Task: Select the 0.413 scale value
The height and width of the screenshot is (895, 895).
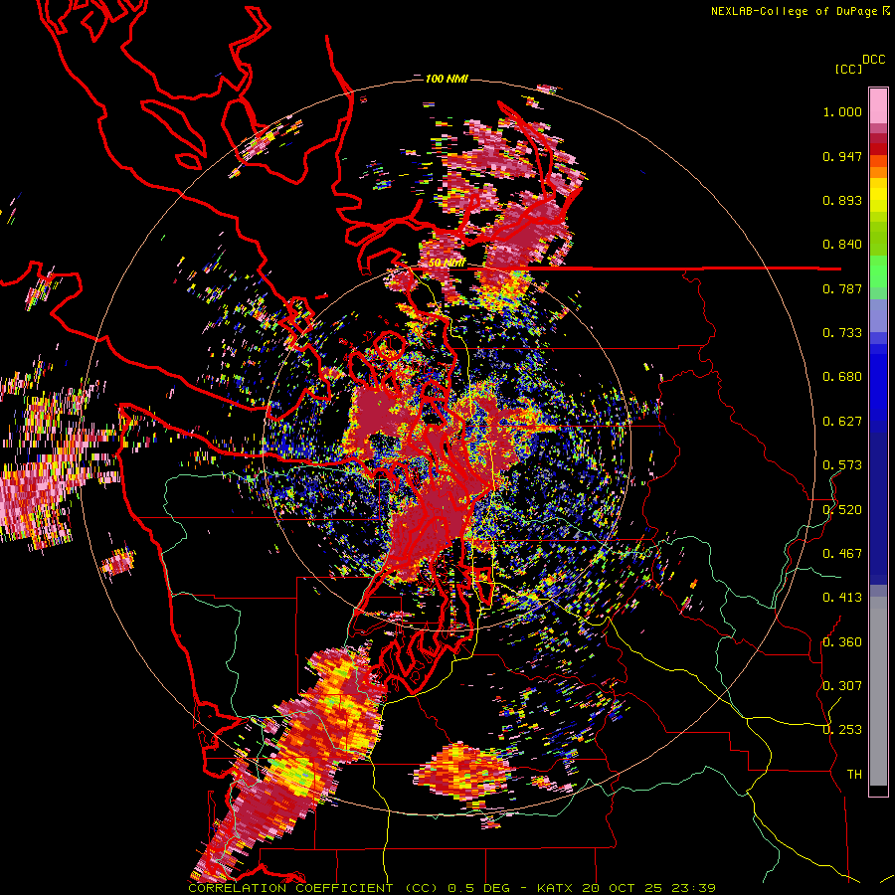Action: (x=842, y=598)
